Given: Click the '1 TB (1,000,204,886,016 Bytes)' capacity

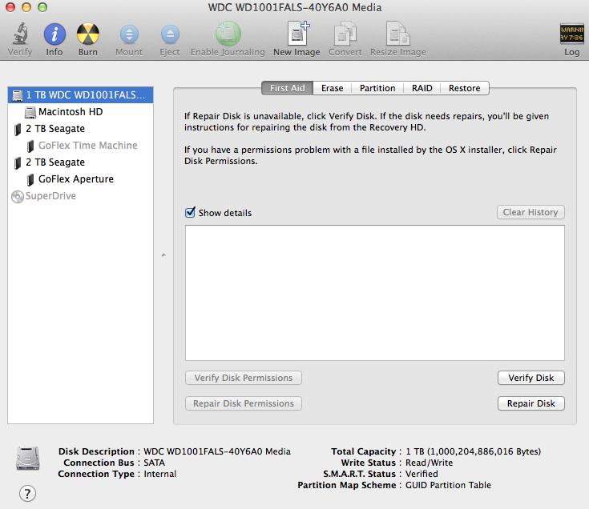Looking at the screenshot, I should [474, 451].
